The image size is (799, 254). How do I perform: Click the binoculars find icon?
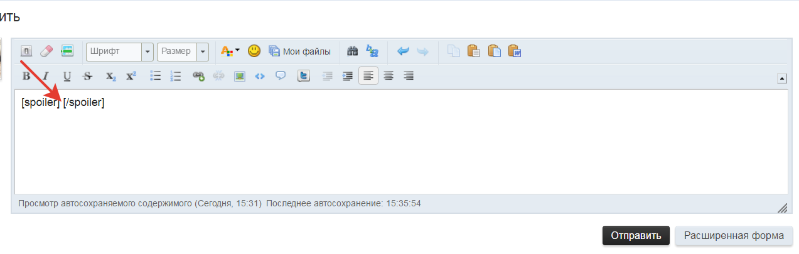353,51
